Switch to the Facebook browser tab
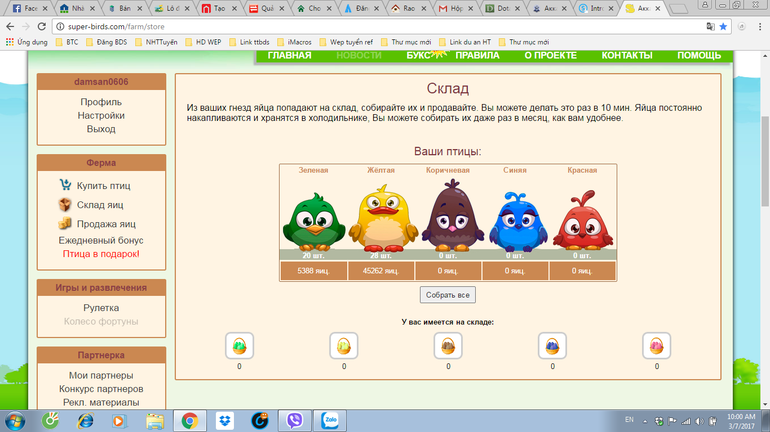Viewport: 770px width, 432px height. coord(29,8)
